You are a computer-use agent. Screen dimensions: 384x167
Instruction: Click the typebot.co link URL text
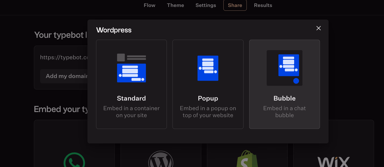pos(64,57)
